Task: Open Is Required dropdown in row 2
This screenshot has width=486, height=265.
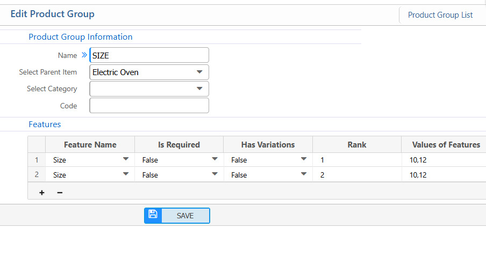Action: [x=215, y=174]
